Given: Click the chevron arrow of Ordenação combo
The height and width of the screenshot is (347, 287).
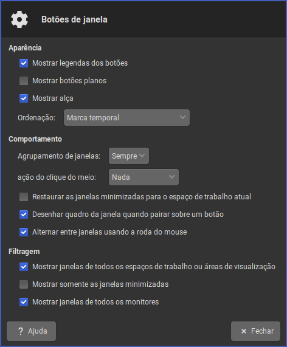Looking at the screenshot, I should pos(182,117).
